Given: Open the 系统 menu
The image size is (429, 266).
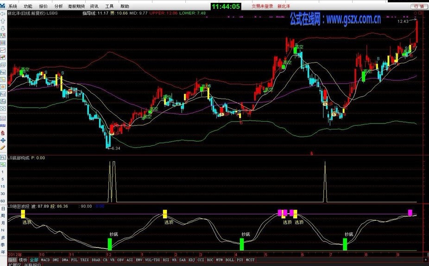Looking at the screenshot, I should click(x=13, y=6).
